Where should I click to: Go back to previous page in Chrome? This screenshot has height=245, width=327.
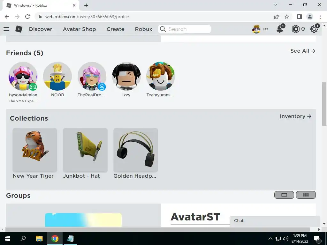coord(7,17)
